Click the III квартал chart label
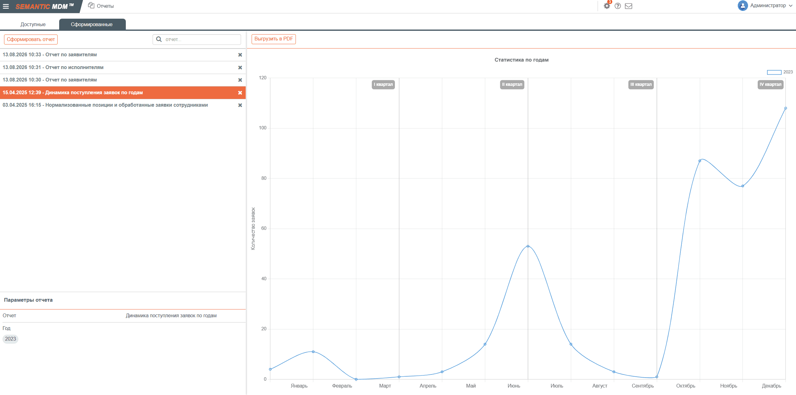796x395 pixels. click(x=641, y=85)
